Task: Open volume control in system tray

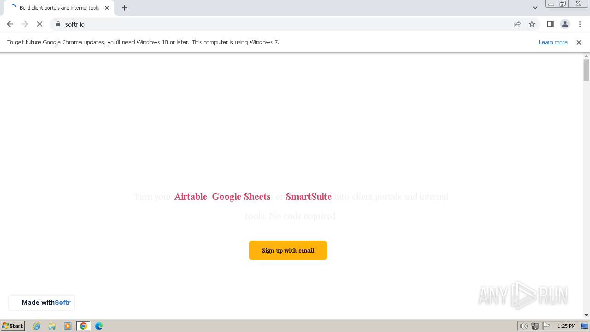Action: pyautogui.click(x=524, y=326)
